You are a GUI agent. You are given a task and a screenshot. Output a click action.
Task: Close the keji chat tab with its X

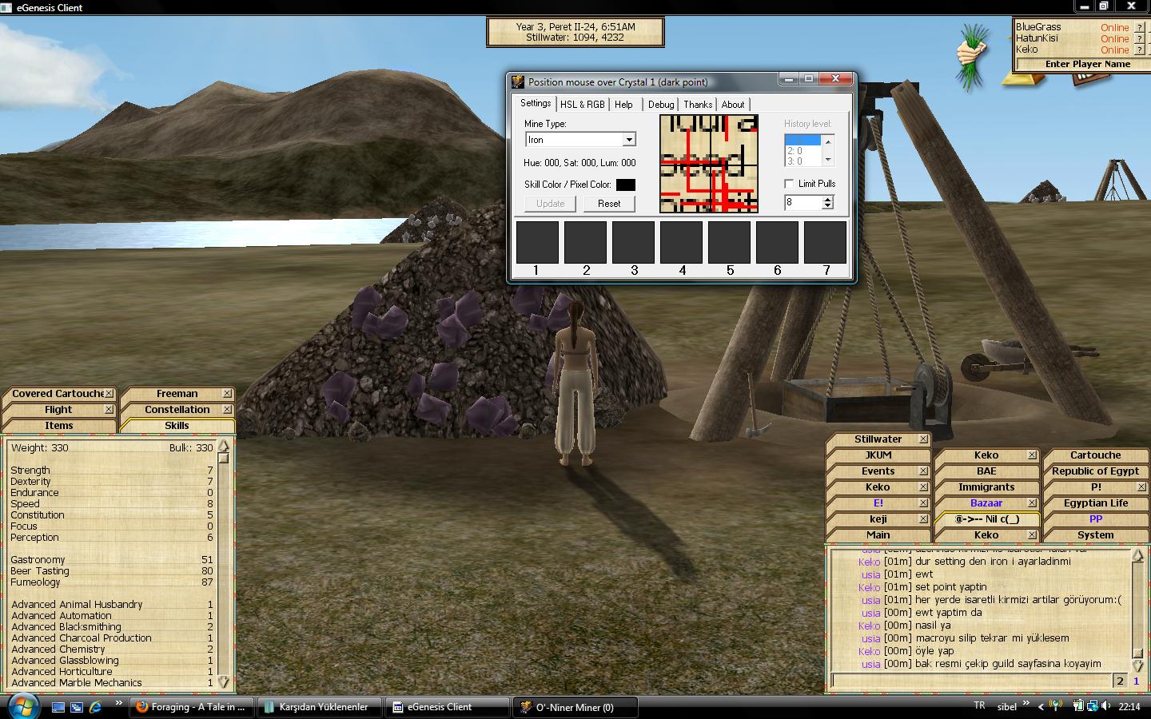click(923, 519)
